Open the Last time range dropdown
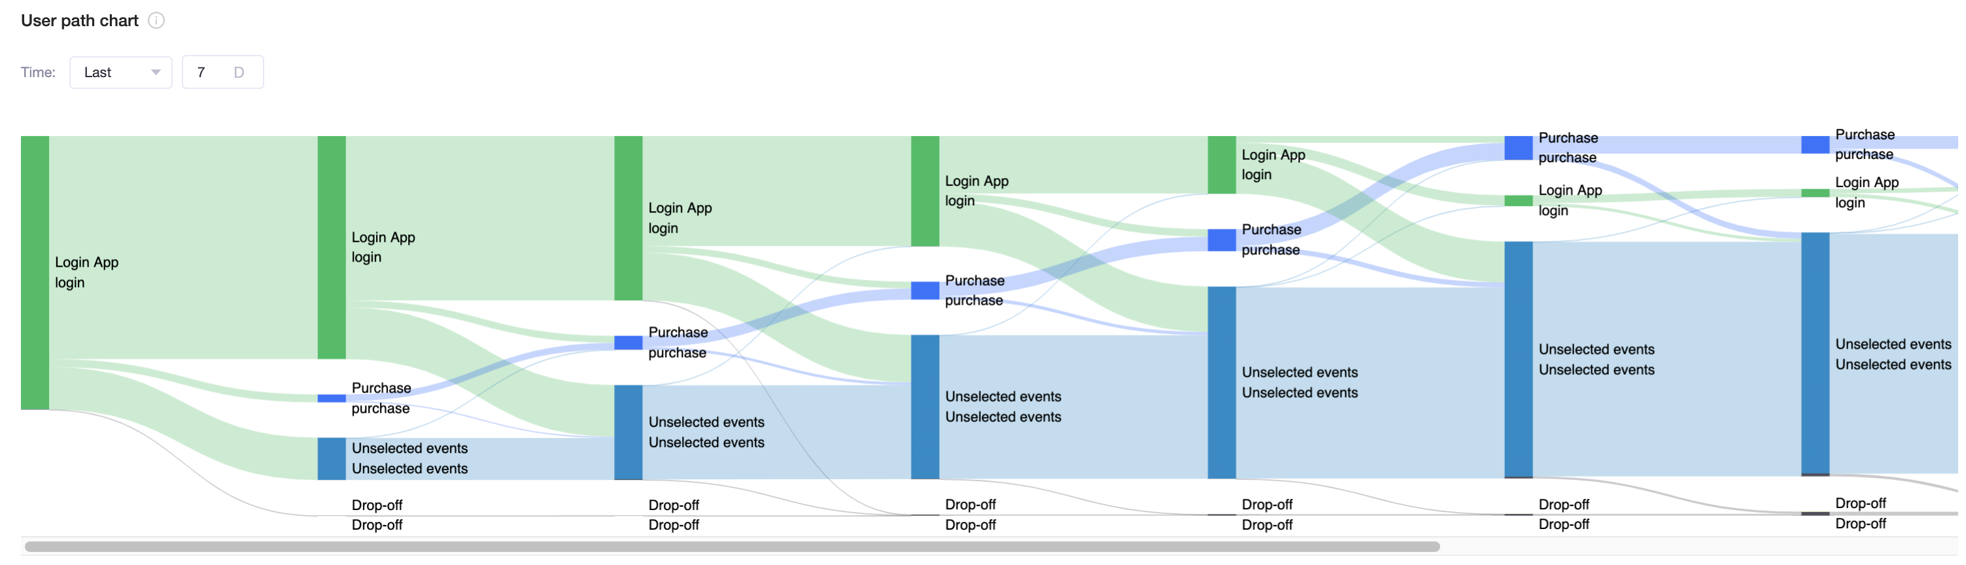Image resolution: width=1966 pixels, height=565 pixels. click(120, 73)
